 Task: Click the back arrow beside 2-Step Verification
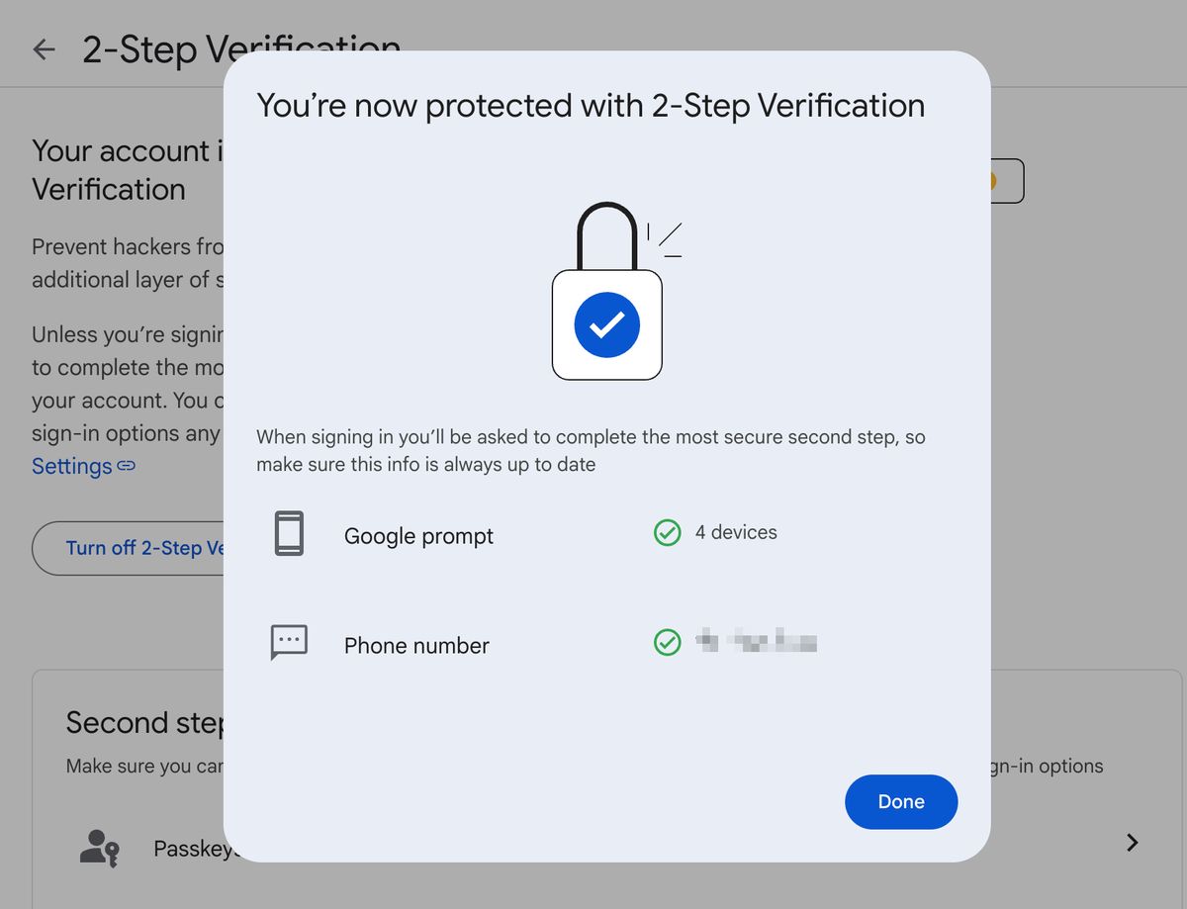coord(44,49)
